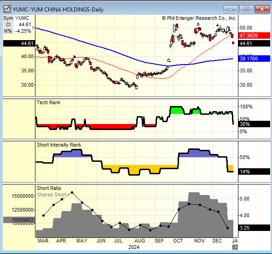The image size is (272, 254).
Task: Click the Short Intensity Rank panel title
Action: 59,145
